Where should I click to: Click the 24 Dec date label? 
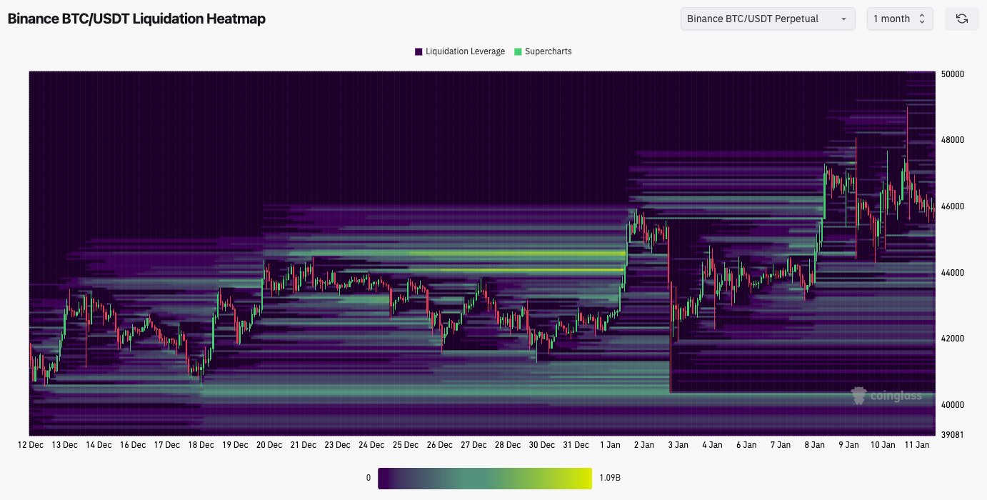(x=371, y=445)
